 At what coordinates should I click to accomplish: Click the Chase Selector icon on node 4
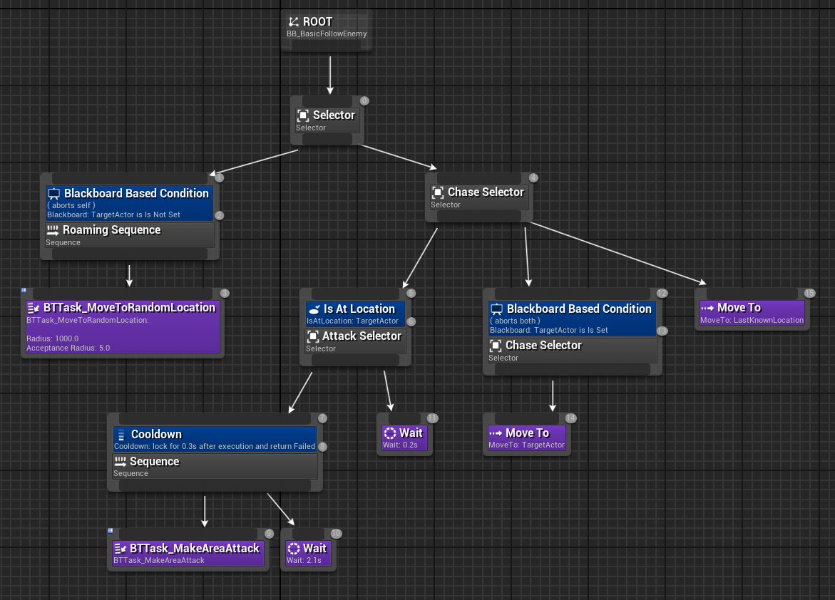pos(438,192)
